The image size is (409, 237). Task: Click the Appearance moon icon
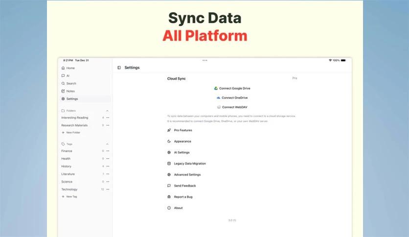169,142
